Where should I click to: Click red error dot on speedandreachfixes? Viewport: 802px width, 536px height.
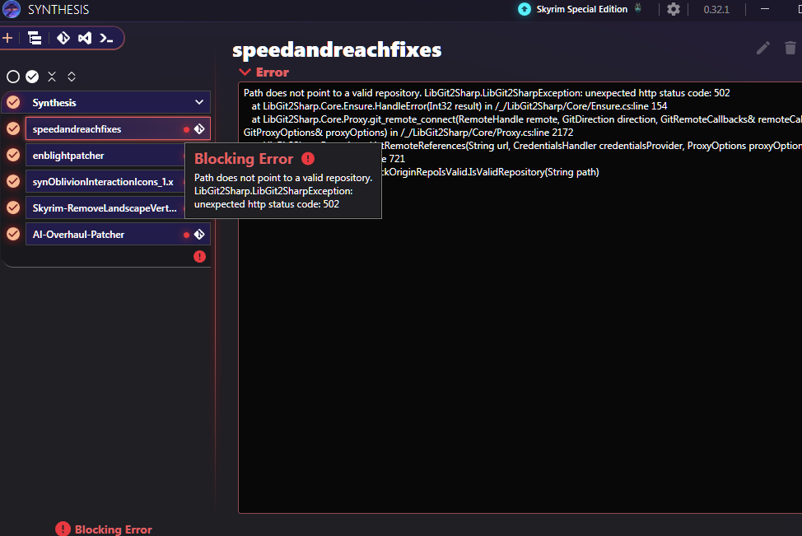point(186,129)
